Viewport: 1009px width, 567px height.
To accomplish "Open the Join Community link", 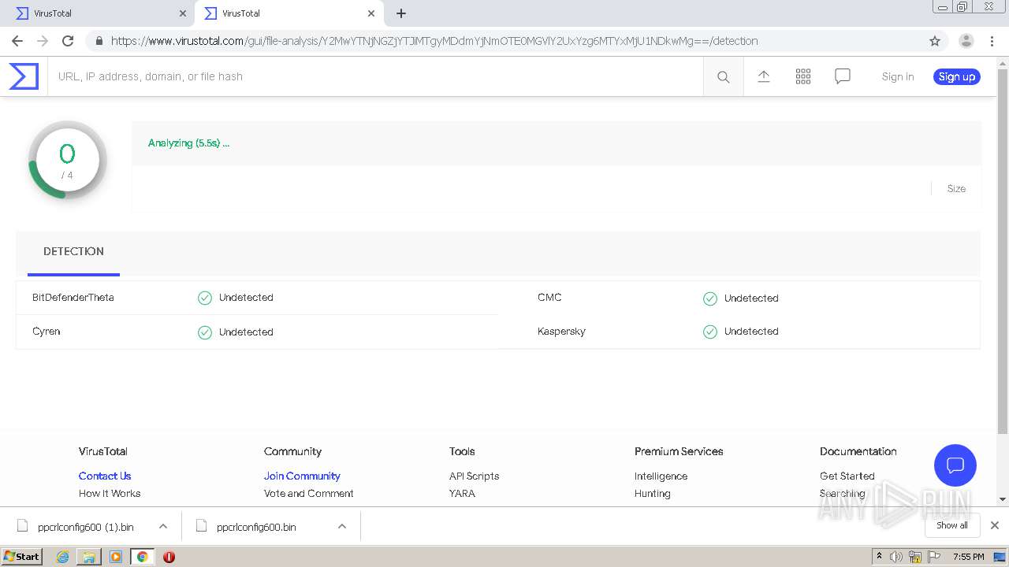I will (x=302, y=476).
